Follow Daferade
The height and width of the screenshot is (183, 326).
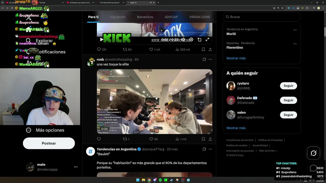(289, 100)
